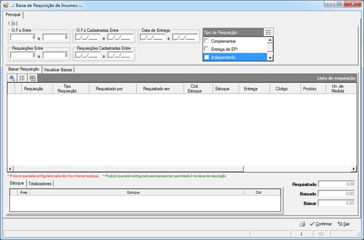This screenshot has height=240, width=364.
Task: Click the Tipo Requisição column header
Action: (x=71, y=88)
